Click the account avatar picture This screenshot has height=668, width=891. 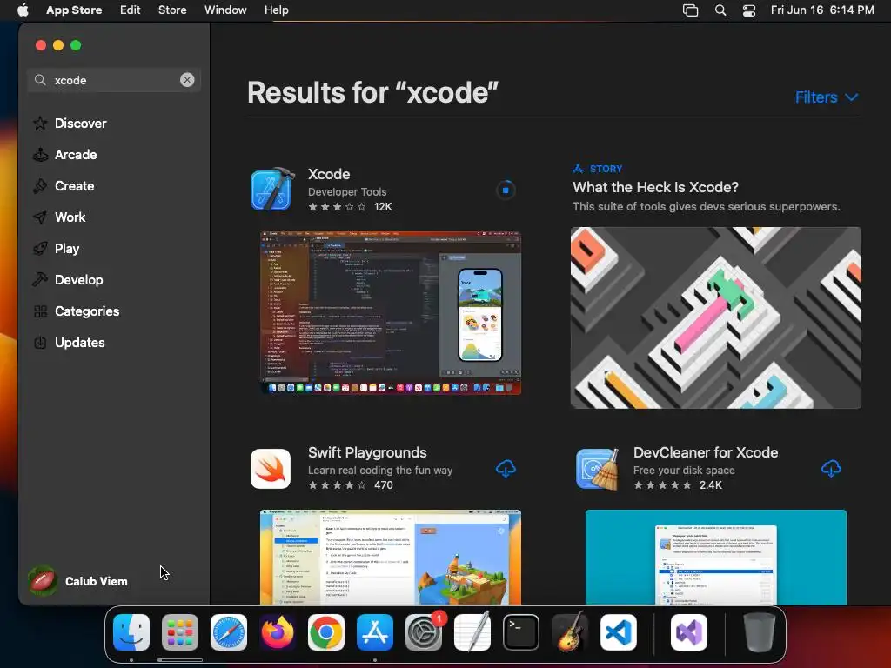pos(42,581)
